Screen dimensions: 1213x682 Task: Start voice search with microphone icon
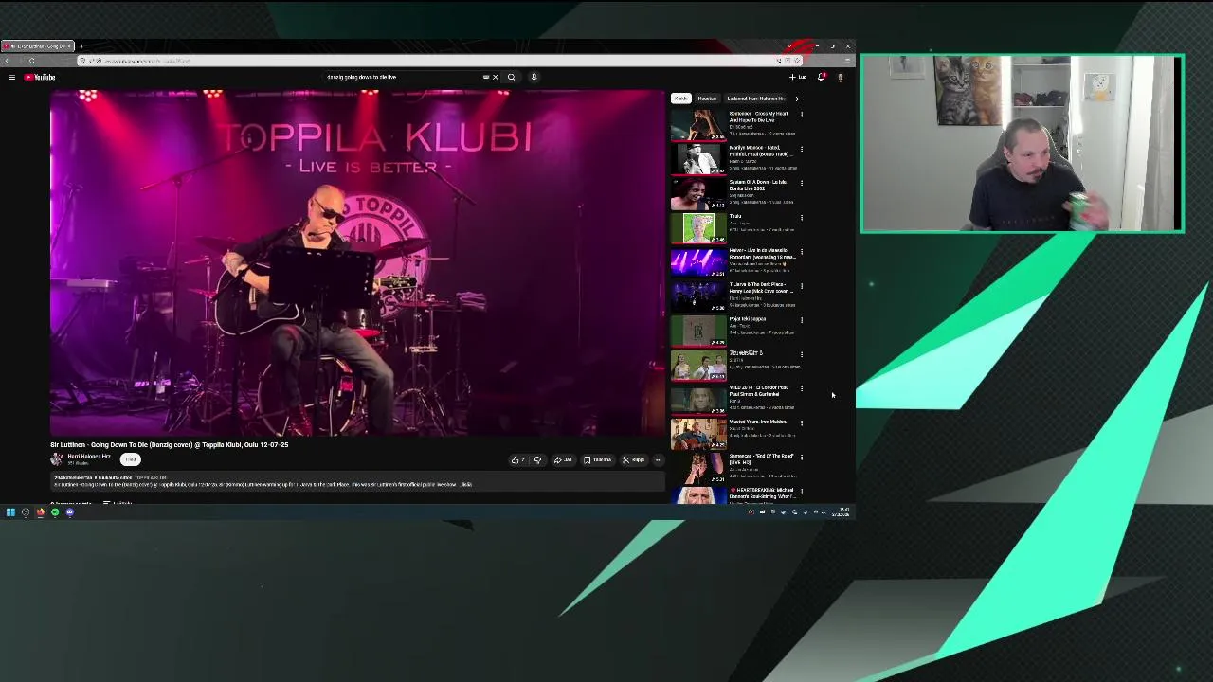pyautogui.click(x=534, y=77)
